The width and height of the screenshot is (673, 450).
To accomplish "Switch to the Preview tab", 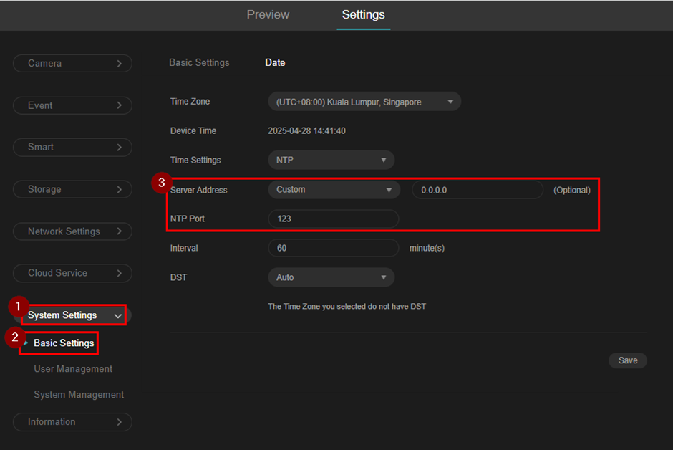I will 268,15.
